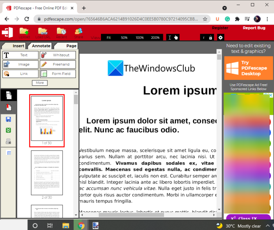Click the Report Bug link
The image size is (274, 230).
tap(254, 28)
